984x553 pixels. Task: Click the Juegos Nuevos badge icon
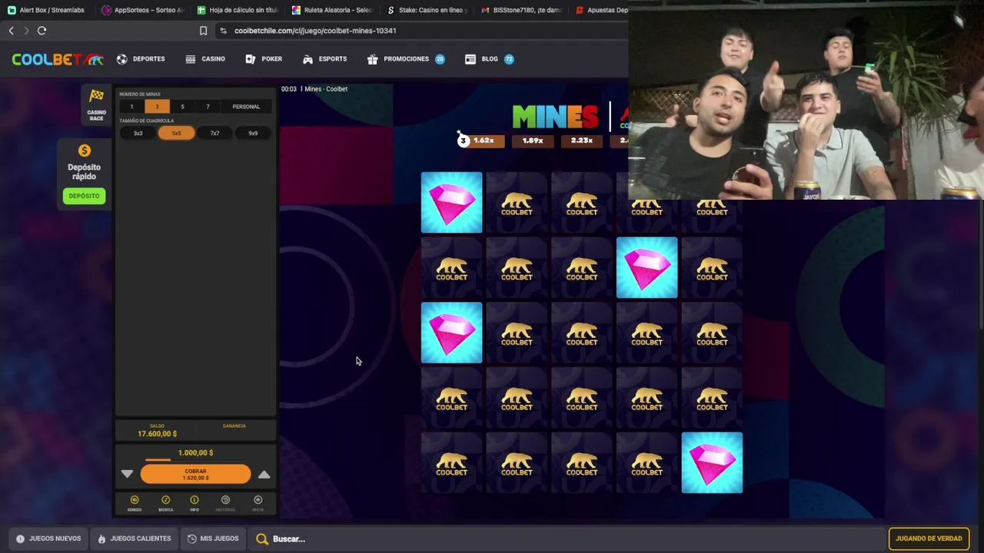click(x=20, y=539)
